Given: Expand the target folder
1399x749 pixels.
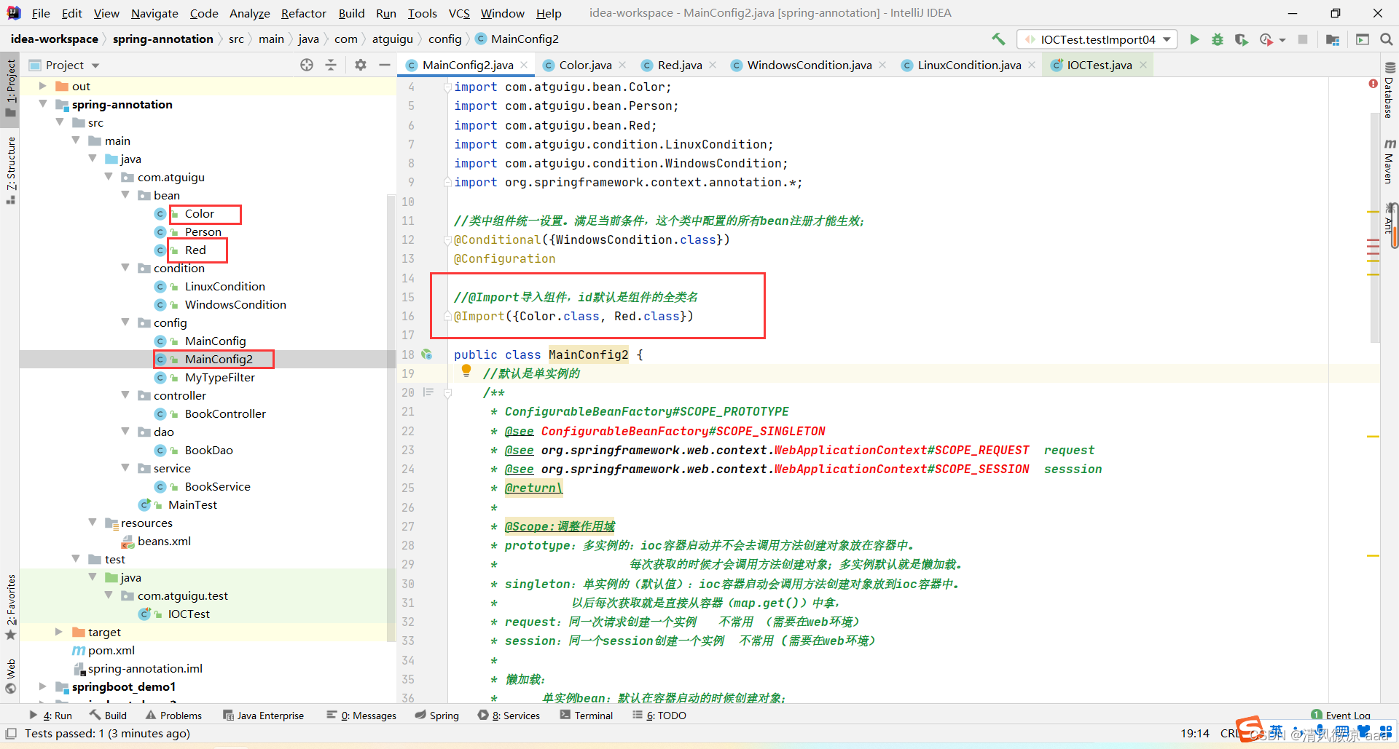Looking at the screenshot, I should coord(59,632).
